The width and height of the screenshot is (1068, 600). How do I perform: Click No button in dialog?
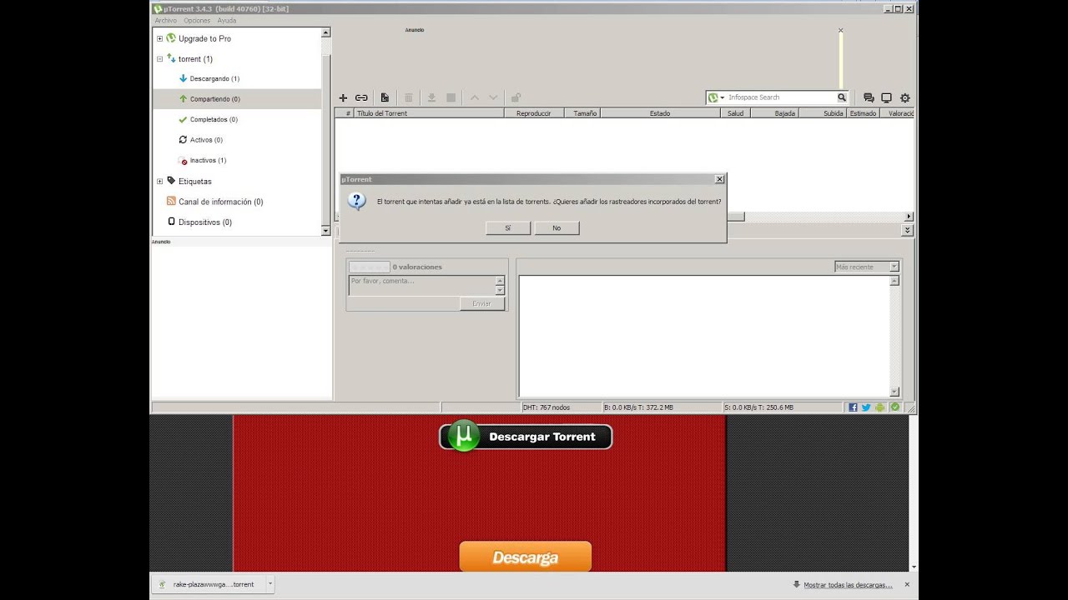(x=557, y=227)
